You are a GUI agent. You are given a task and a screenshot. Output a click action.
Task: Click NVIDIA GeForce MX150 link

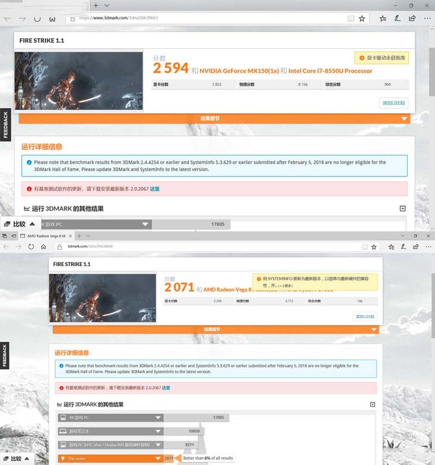(239, 71)
